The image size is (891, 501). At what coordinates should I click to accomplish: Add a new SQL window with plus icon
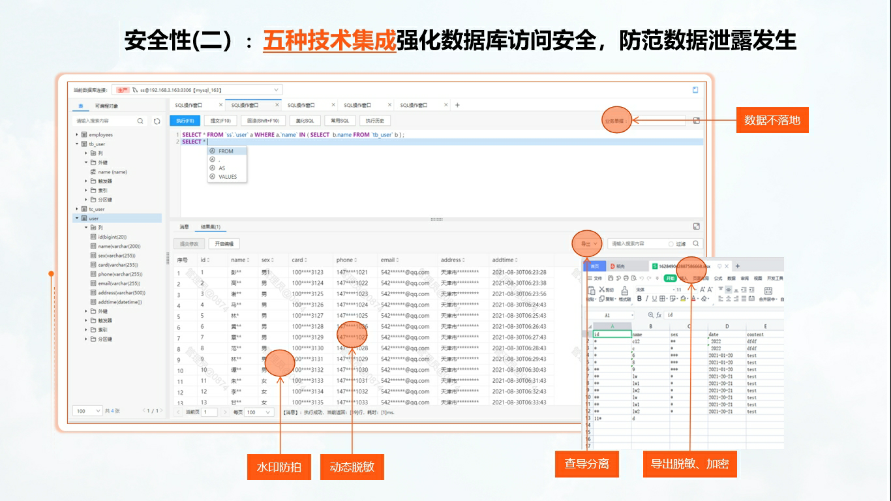457,105
